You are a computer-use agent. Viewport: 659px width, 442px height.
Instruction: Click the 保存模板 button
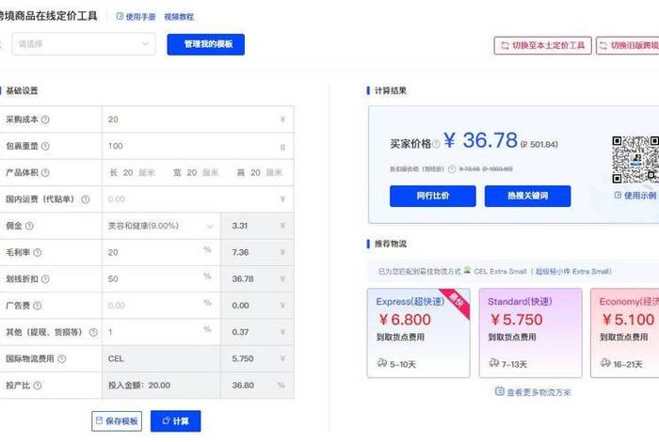click(x=117, y=421)
